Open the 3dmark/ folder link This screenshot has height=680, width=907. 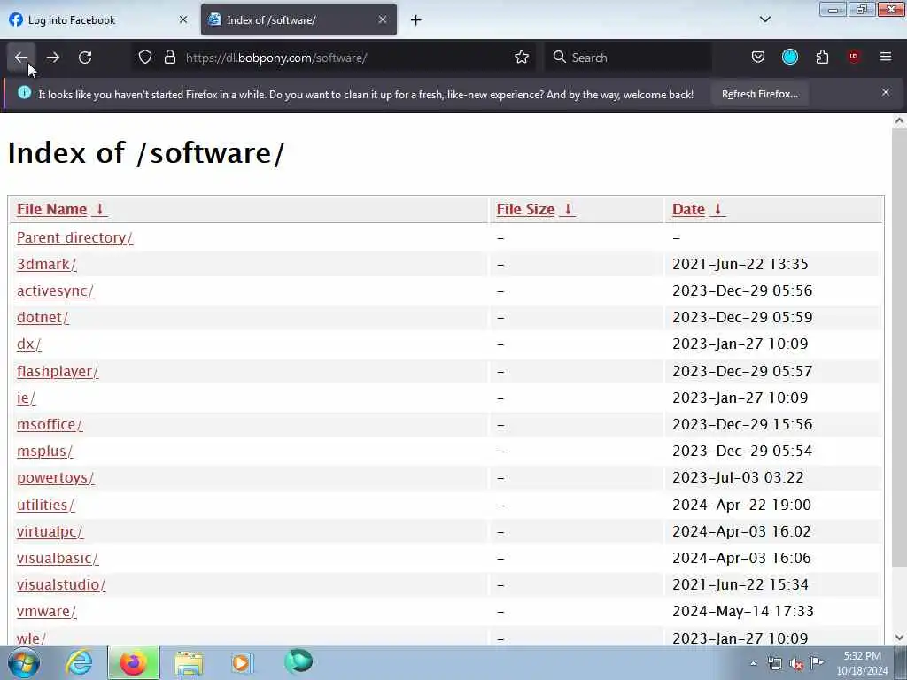click(46, 264)
